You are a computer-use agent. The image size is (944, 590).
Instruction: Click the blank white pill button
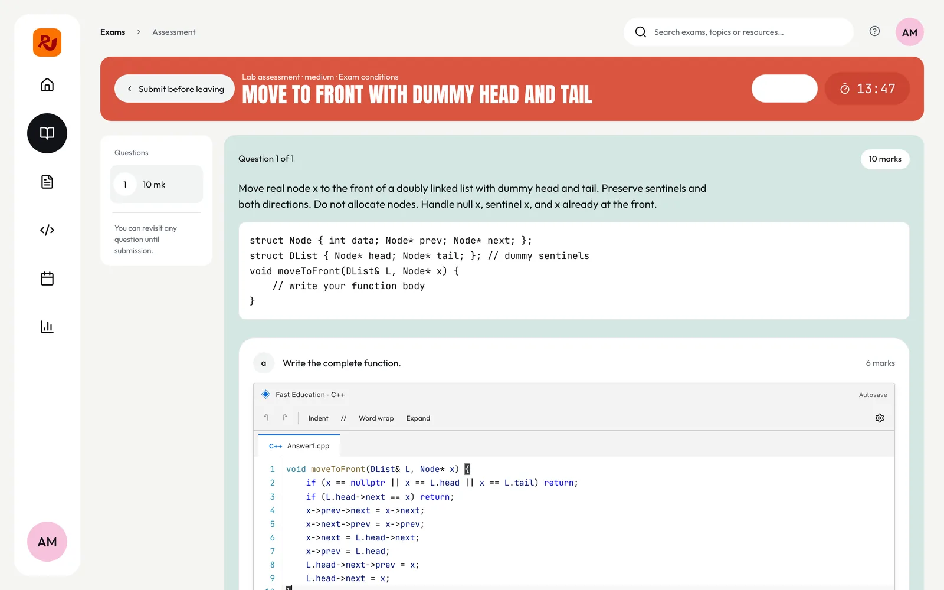point(785,88)
